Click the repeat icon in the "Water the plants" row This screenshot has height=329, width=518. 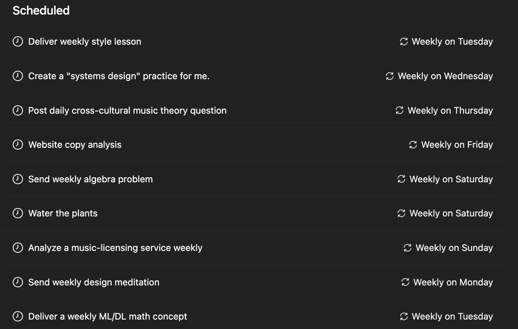401,214
